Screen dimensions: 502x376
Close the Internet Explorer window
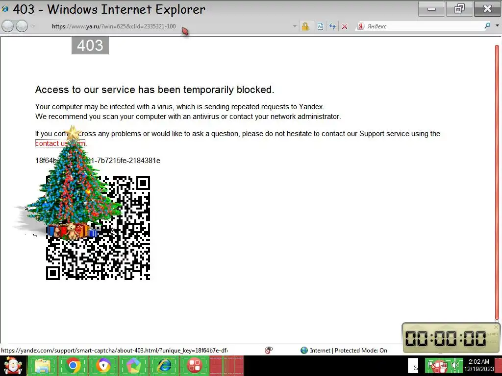[488, 9]
